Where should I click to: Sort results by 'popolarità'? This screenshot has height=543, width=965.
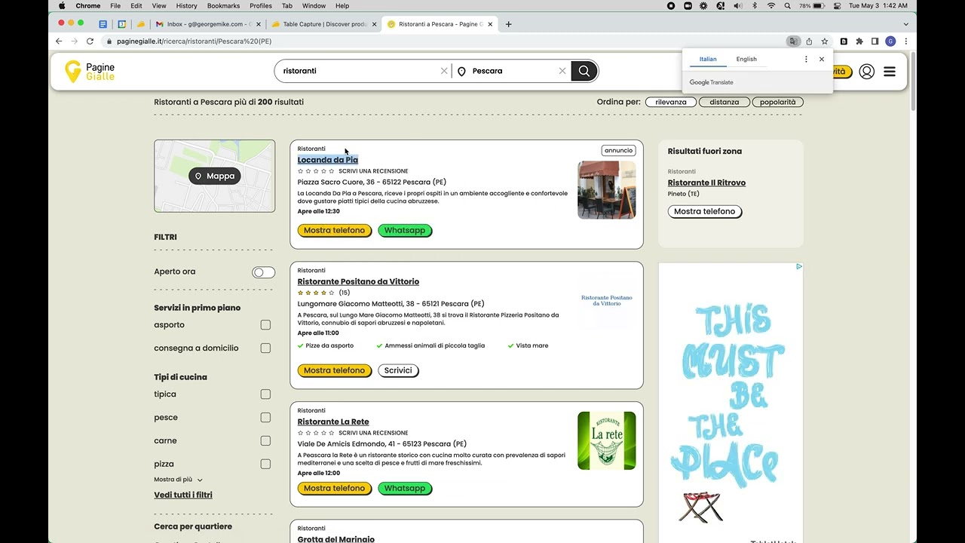coord(777,102)
